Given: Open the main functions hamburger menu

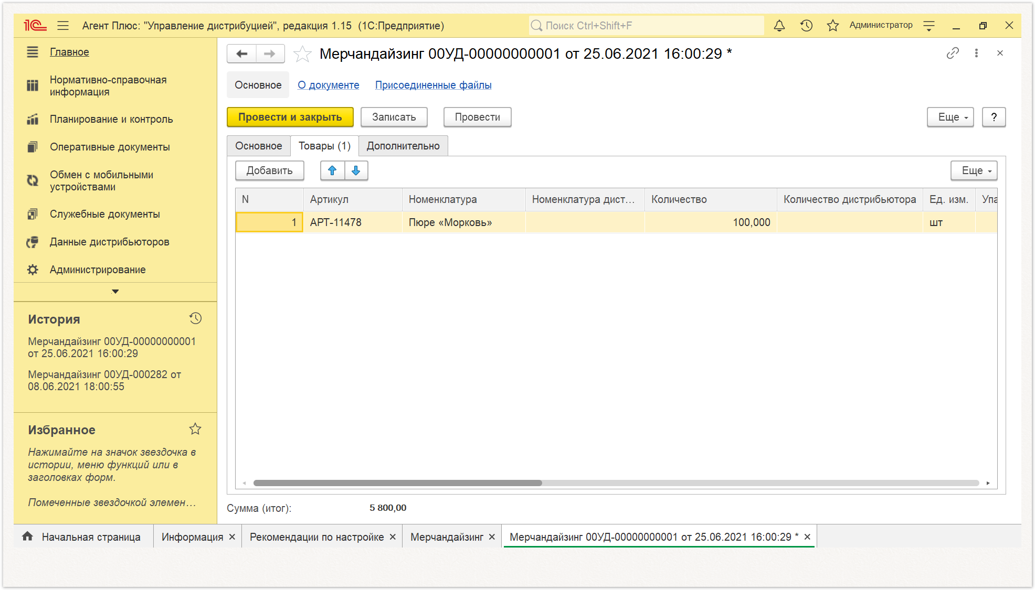Looking at the screenshot, I should point(63,25).
